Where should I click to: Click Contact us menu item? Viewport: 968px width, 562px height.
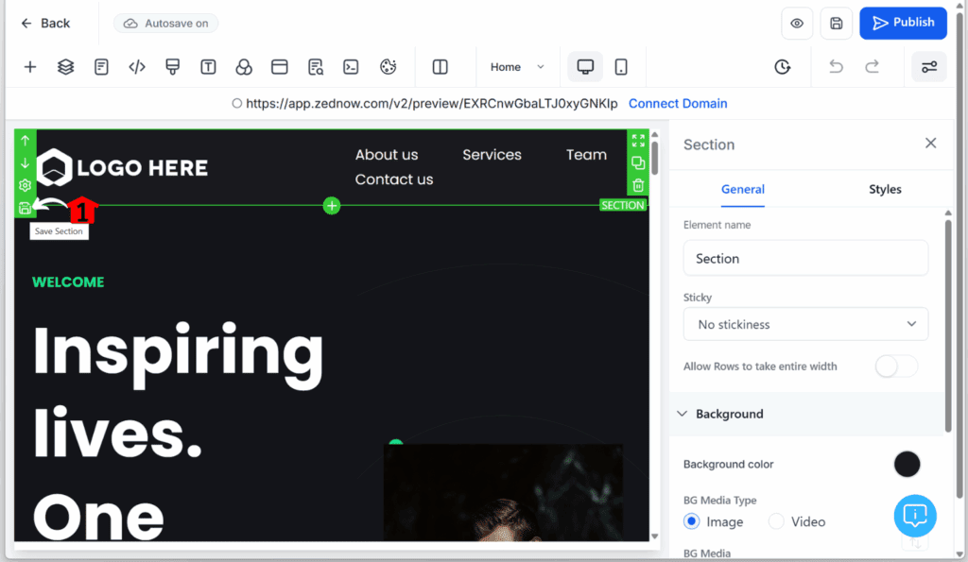point(394,179)
